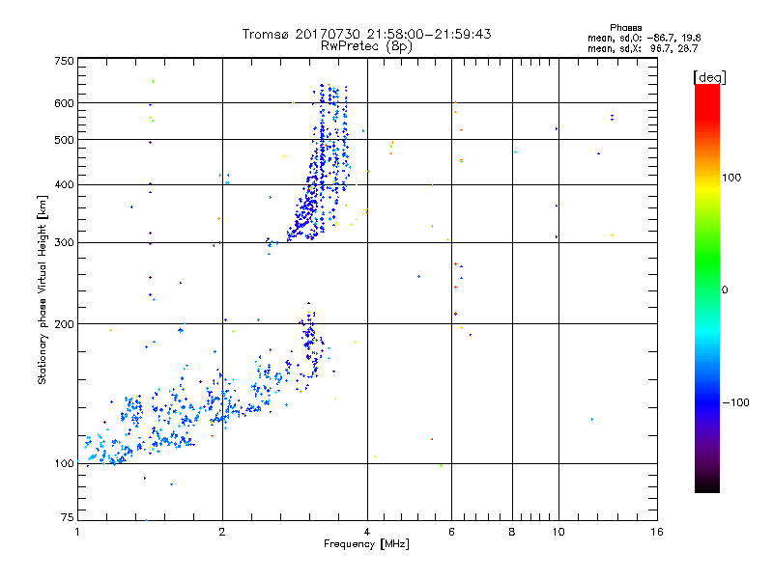Click the y-axis tick label '100'
This screenshot has height=579, width=773.
click(x=64, y=463)
